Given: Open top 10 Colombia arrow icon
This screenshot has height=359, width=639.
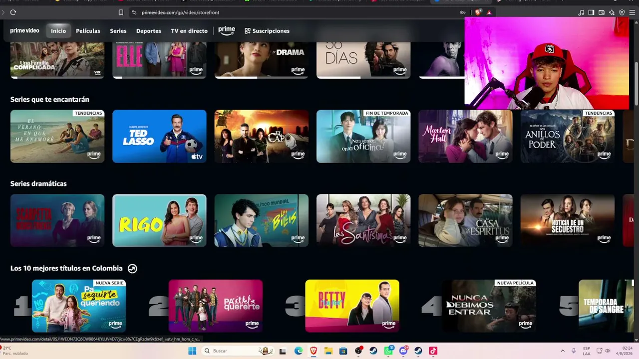Looking at the screenshot, I should [132, 268].
